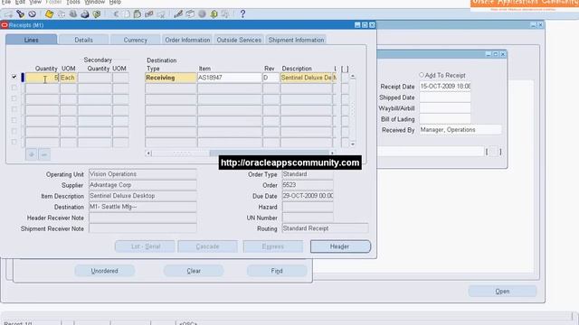The width and height of the screenshot is (579, 325).
Task: Click the Close Form toolbar icon
Action: pos(97,14)
